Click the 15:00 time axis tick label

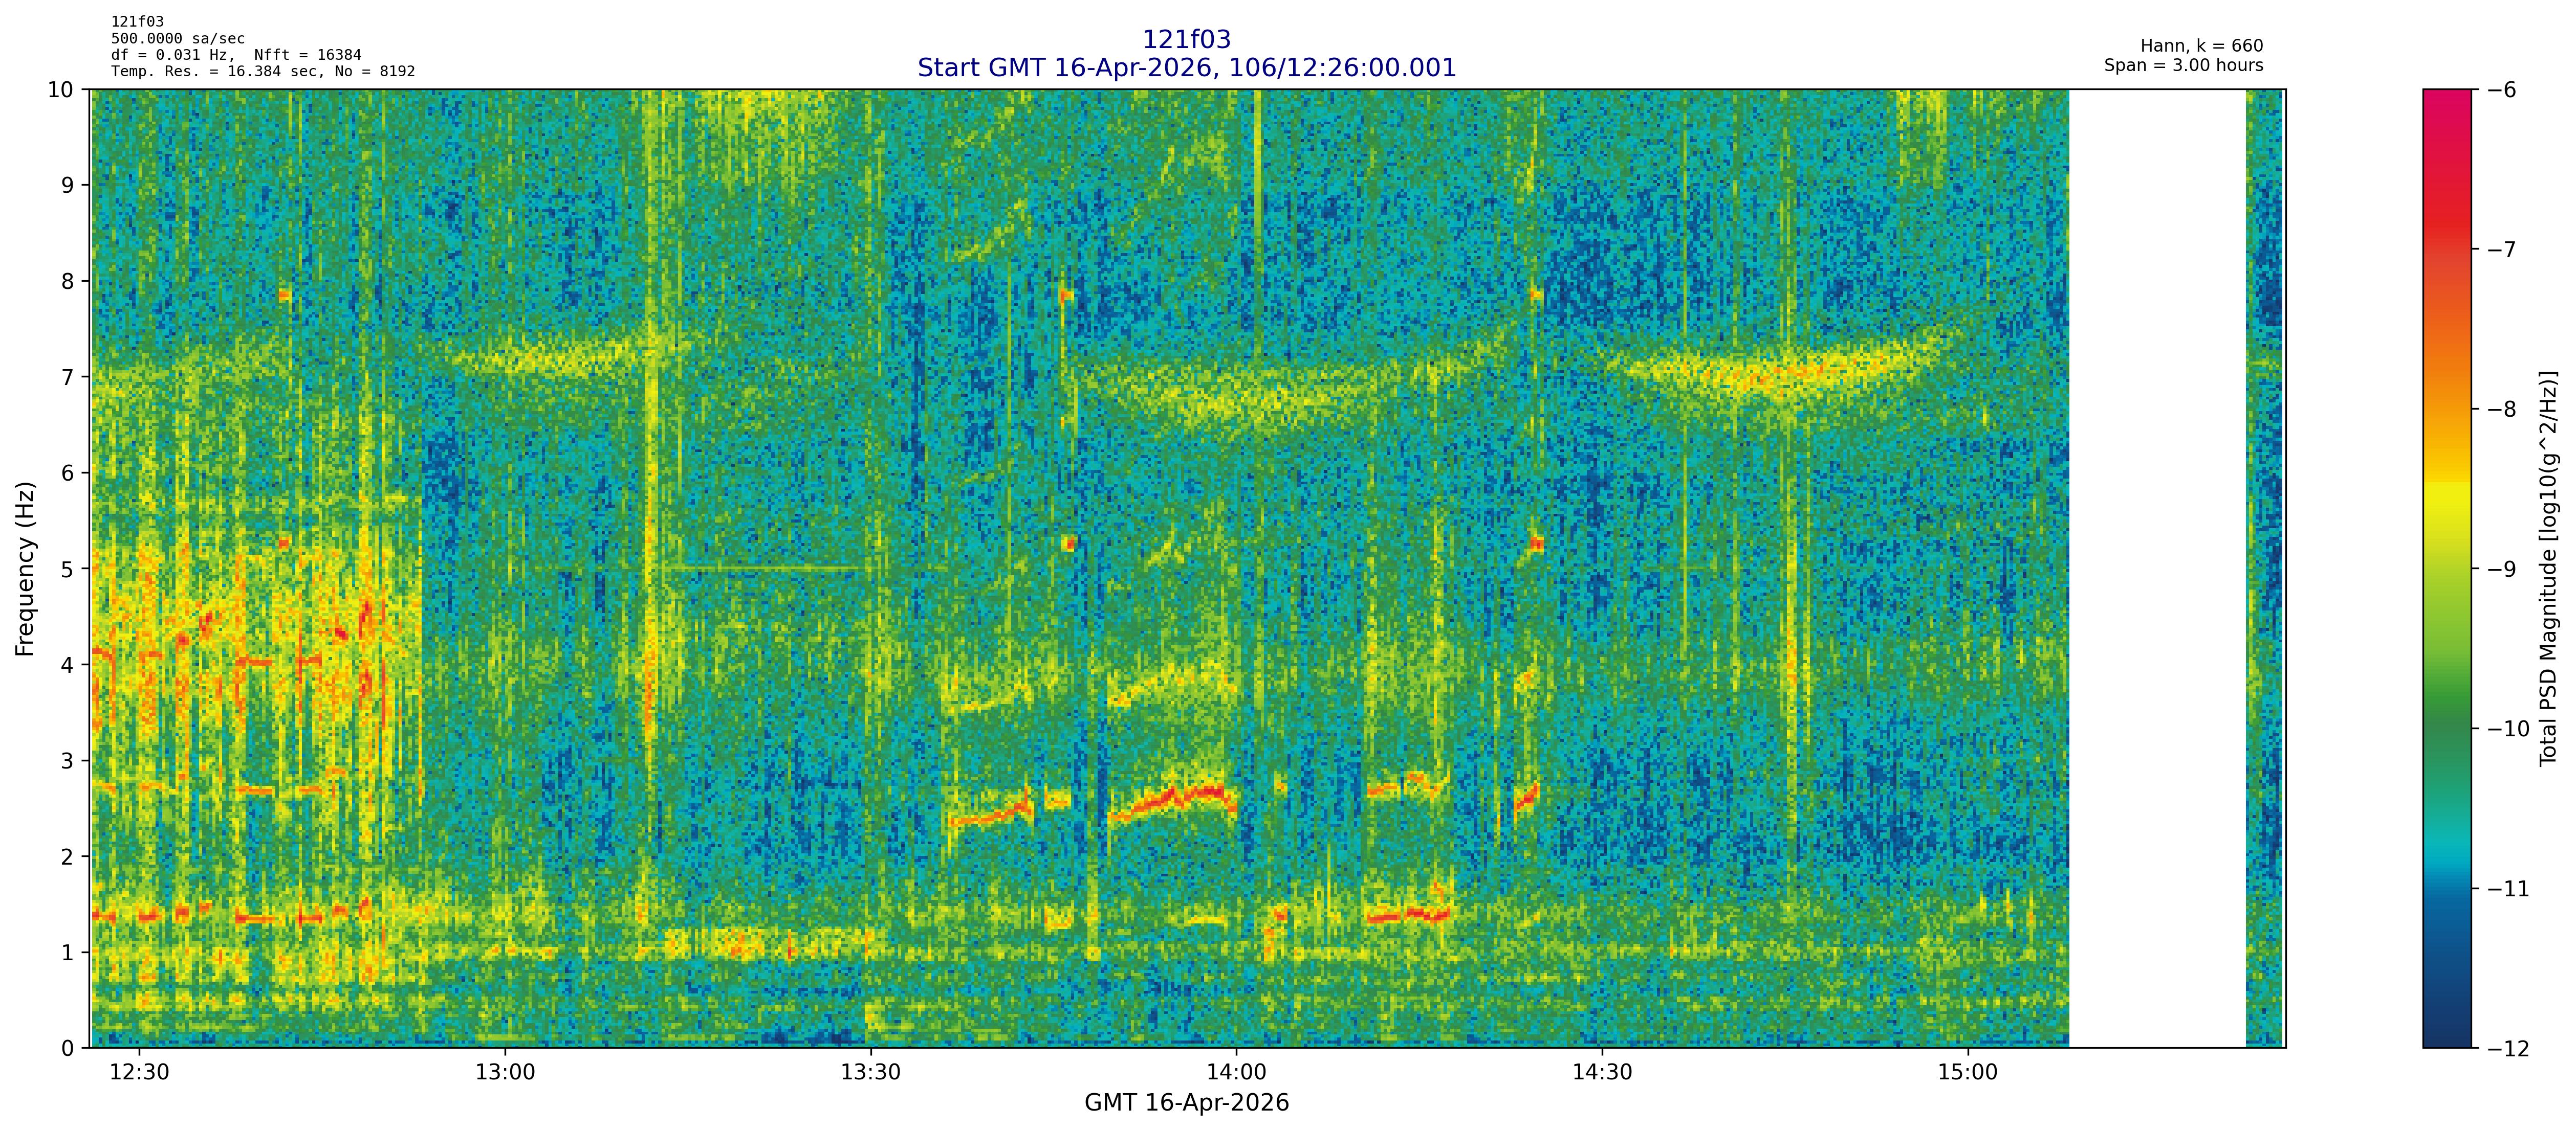click(1967, 1073)
